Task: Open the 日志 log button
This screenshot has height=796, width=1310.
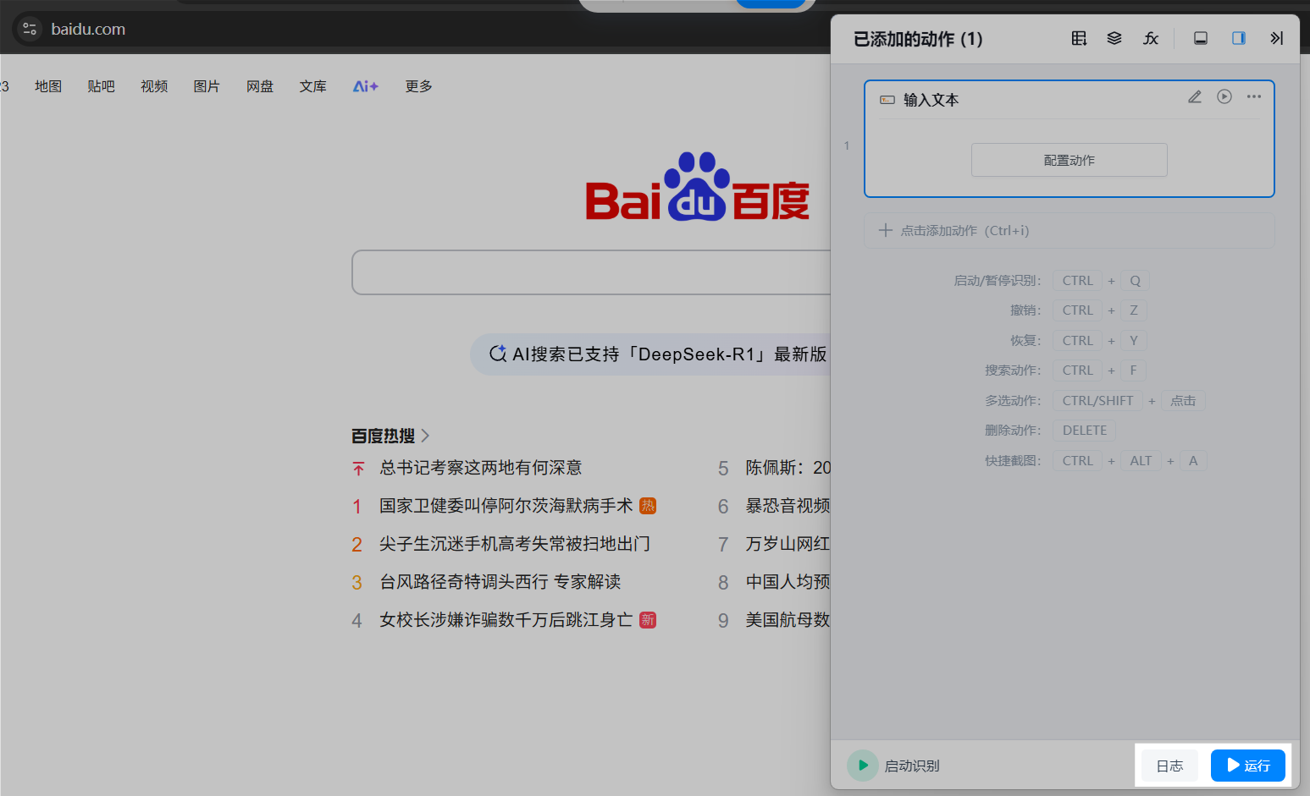Action: click(1169, 766)
